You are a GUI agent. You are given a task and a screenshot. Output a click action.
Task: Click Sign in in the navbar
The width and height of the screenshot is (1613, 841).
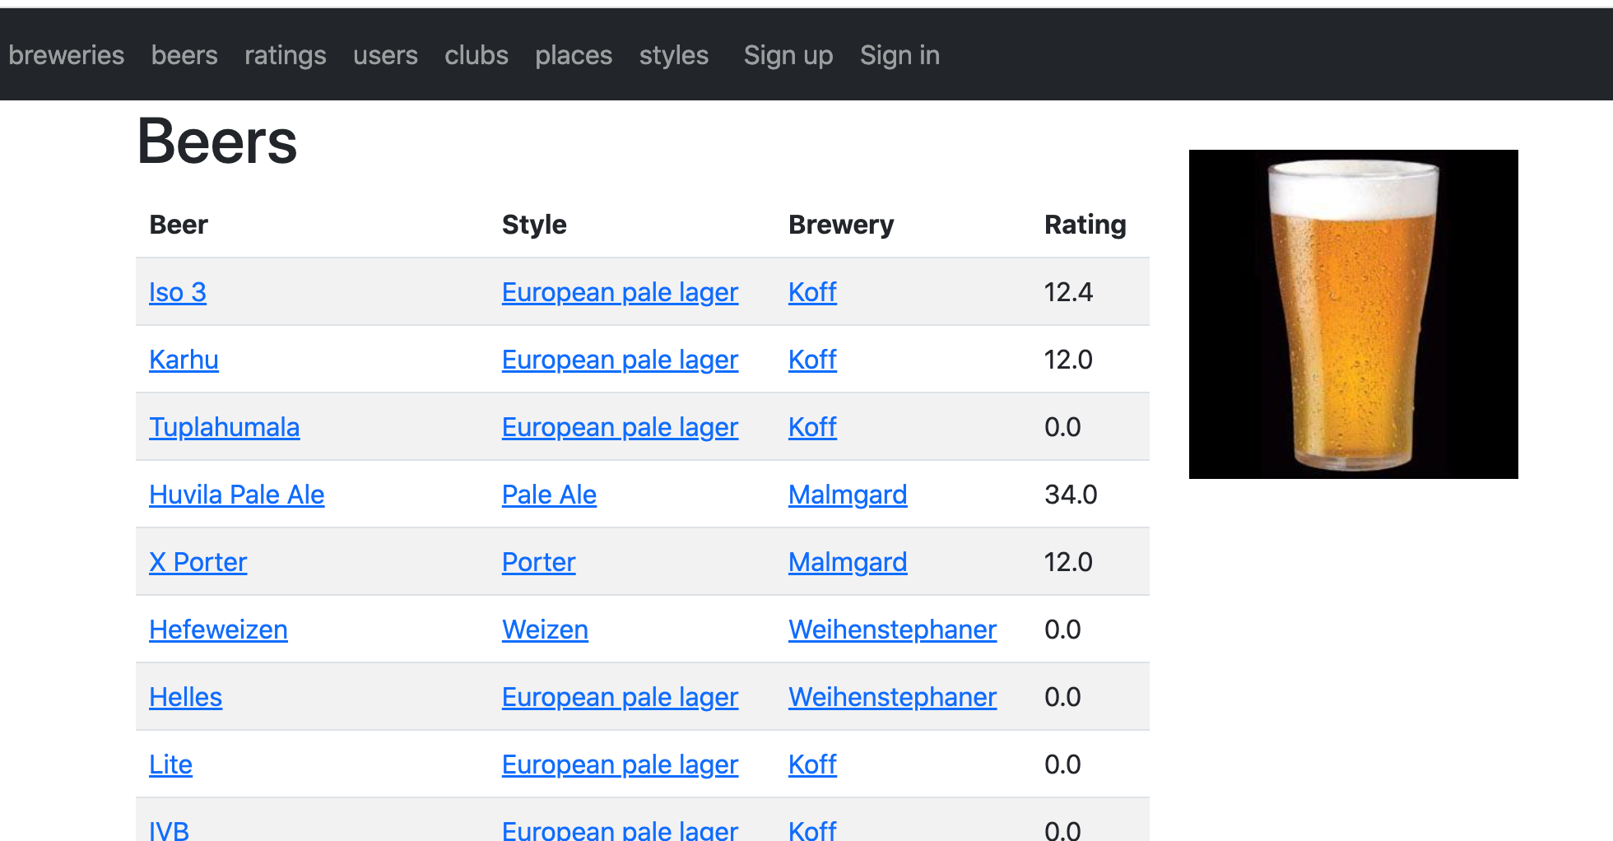pyautogui.click(x=899, y=55)
